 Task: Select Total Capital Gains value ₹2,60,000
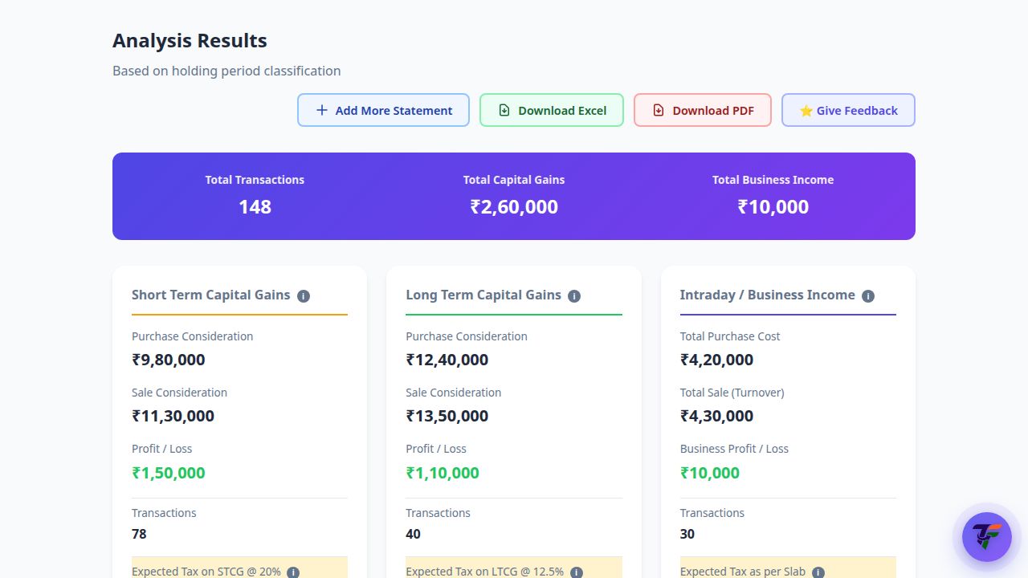(x=514, y=206)
